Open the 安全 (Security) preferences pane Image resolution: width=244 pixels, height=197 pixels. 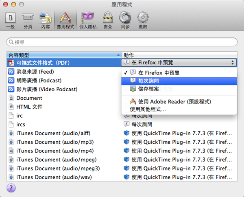click(107, 20)
